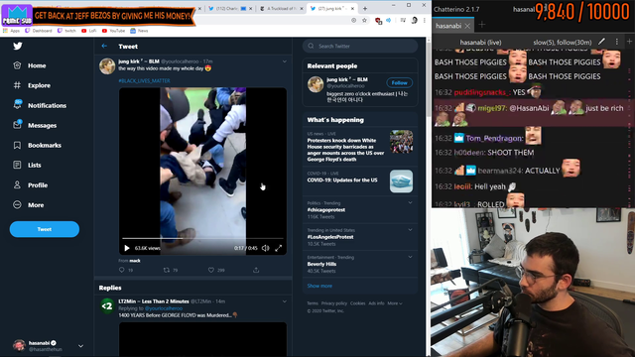Screen dimensions: 635x357
Task: Click Tom_Pendragon username in chat
Action: click(494, 139)
